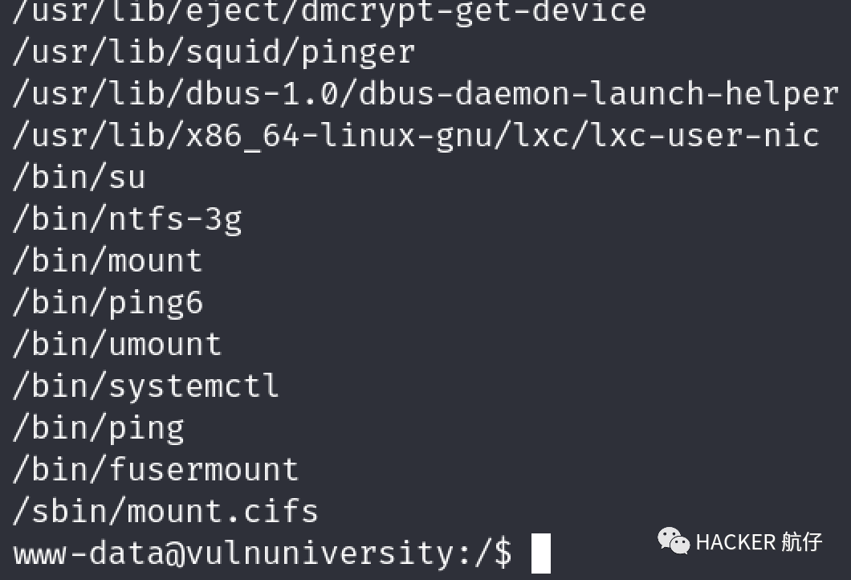The width and height of the screenshot is (851, 580).
Task: Click the WeChat logo in the watermark
Action: [673, 541]
